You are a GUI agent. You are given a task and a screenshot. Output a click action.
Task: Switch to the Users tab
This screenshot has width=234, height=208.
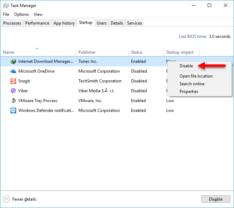coord(102,23)
